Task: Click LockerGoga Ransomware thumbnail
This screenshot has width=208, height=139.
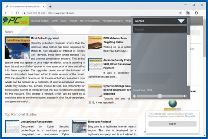Action: pos(12,126)
